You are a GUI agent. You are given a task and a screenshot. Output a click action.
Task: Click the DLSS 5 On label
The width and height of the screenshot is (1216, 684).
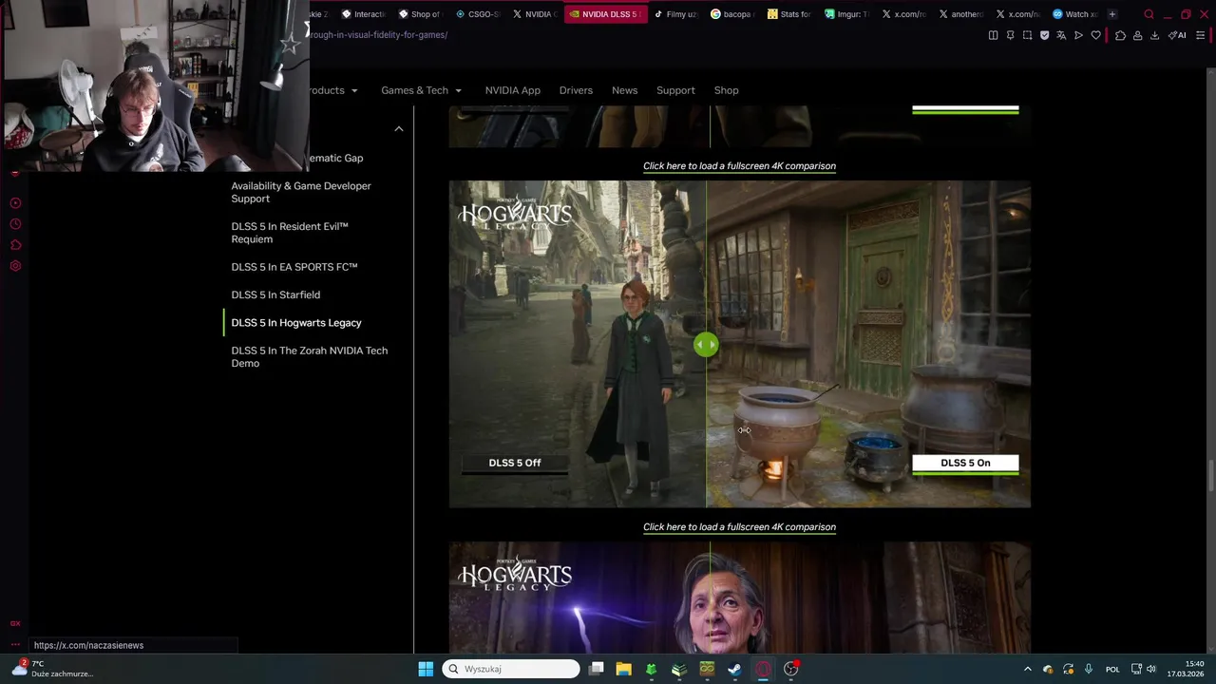pyautogui.click(x=965, y=463)
